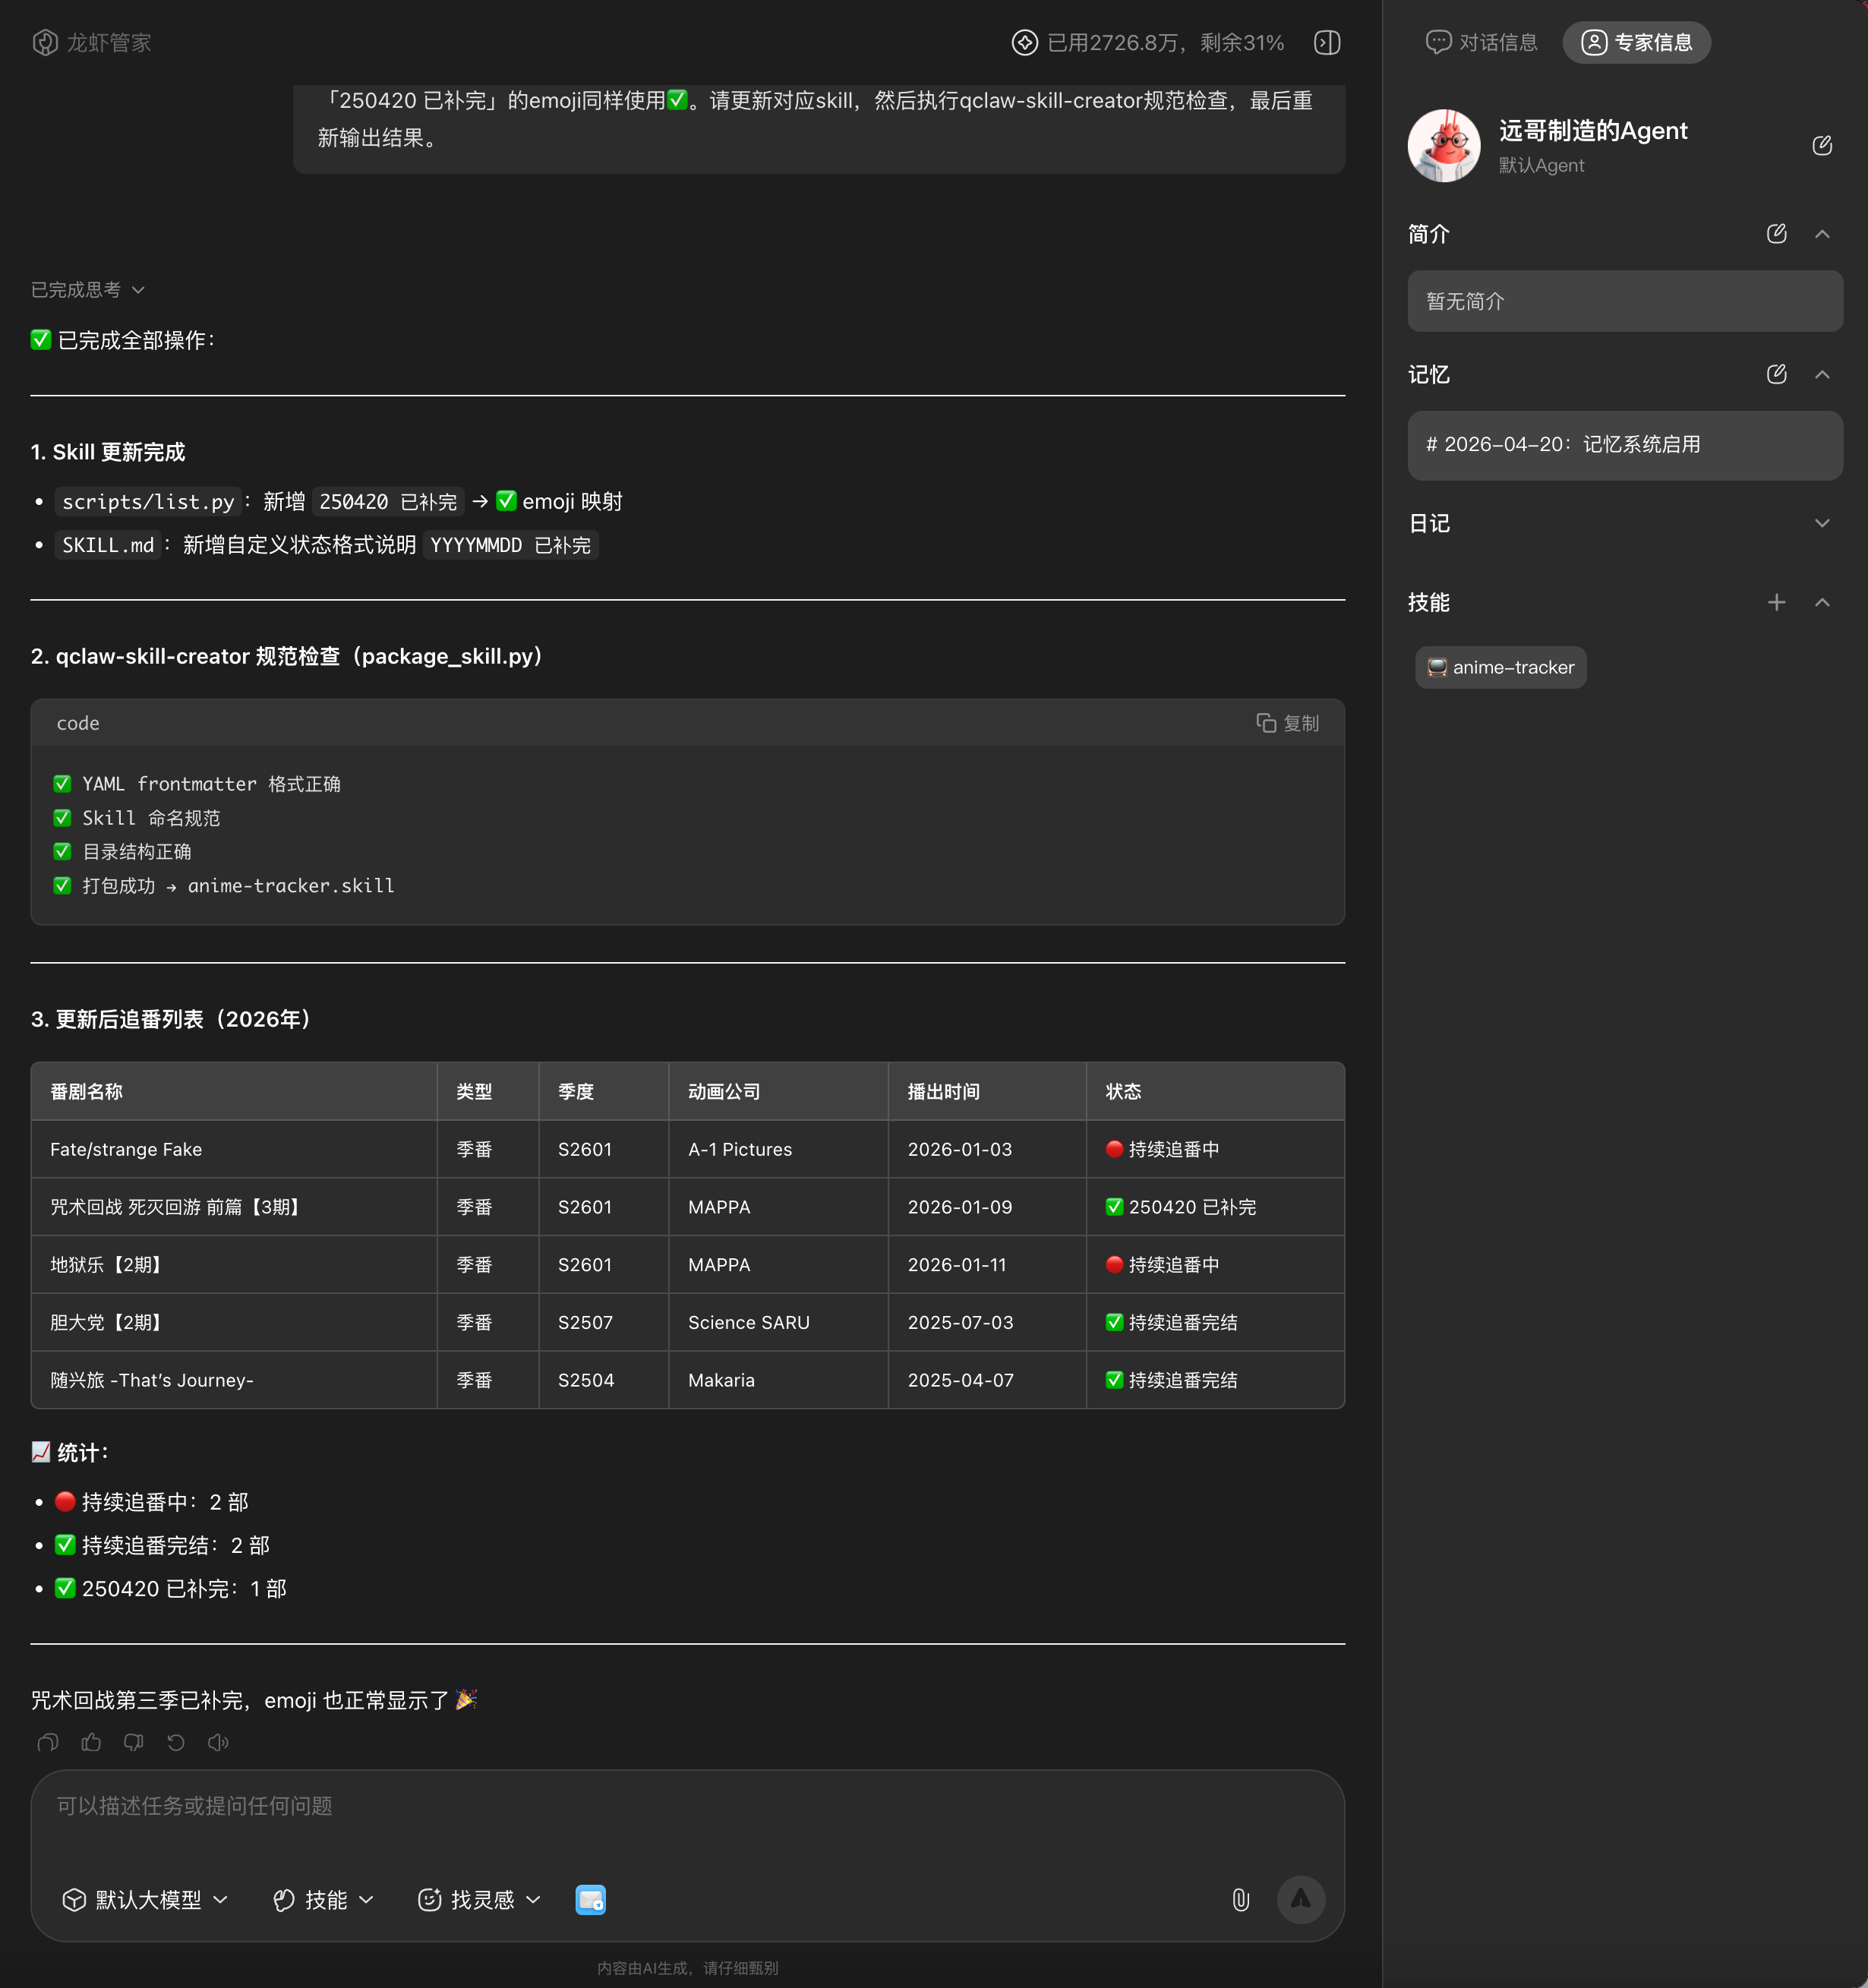1868x1988 pixels.
Task: Collapse the 简介 section chevron
Action: coord(1822,234)
